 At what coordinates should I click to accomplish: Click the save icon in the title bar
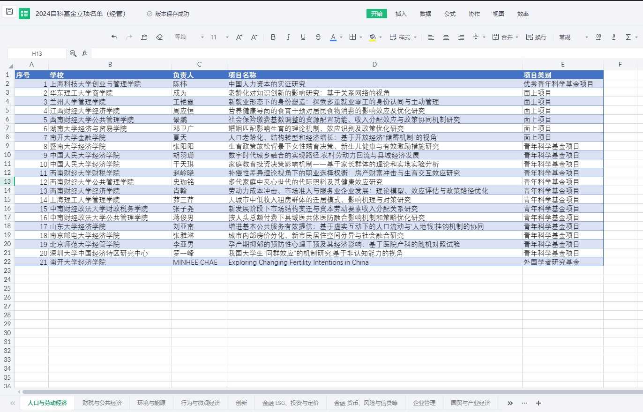tap(9, 11)
